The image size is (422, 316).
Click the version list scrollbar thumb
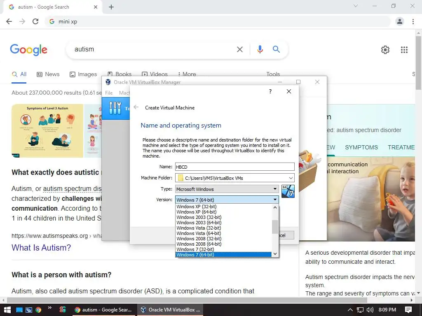click(275, 227)
